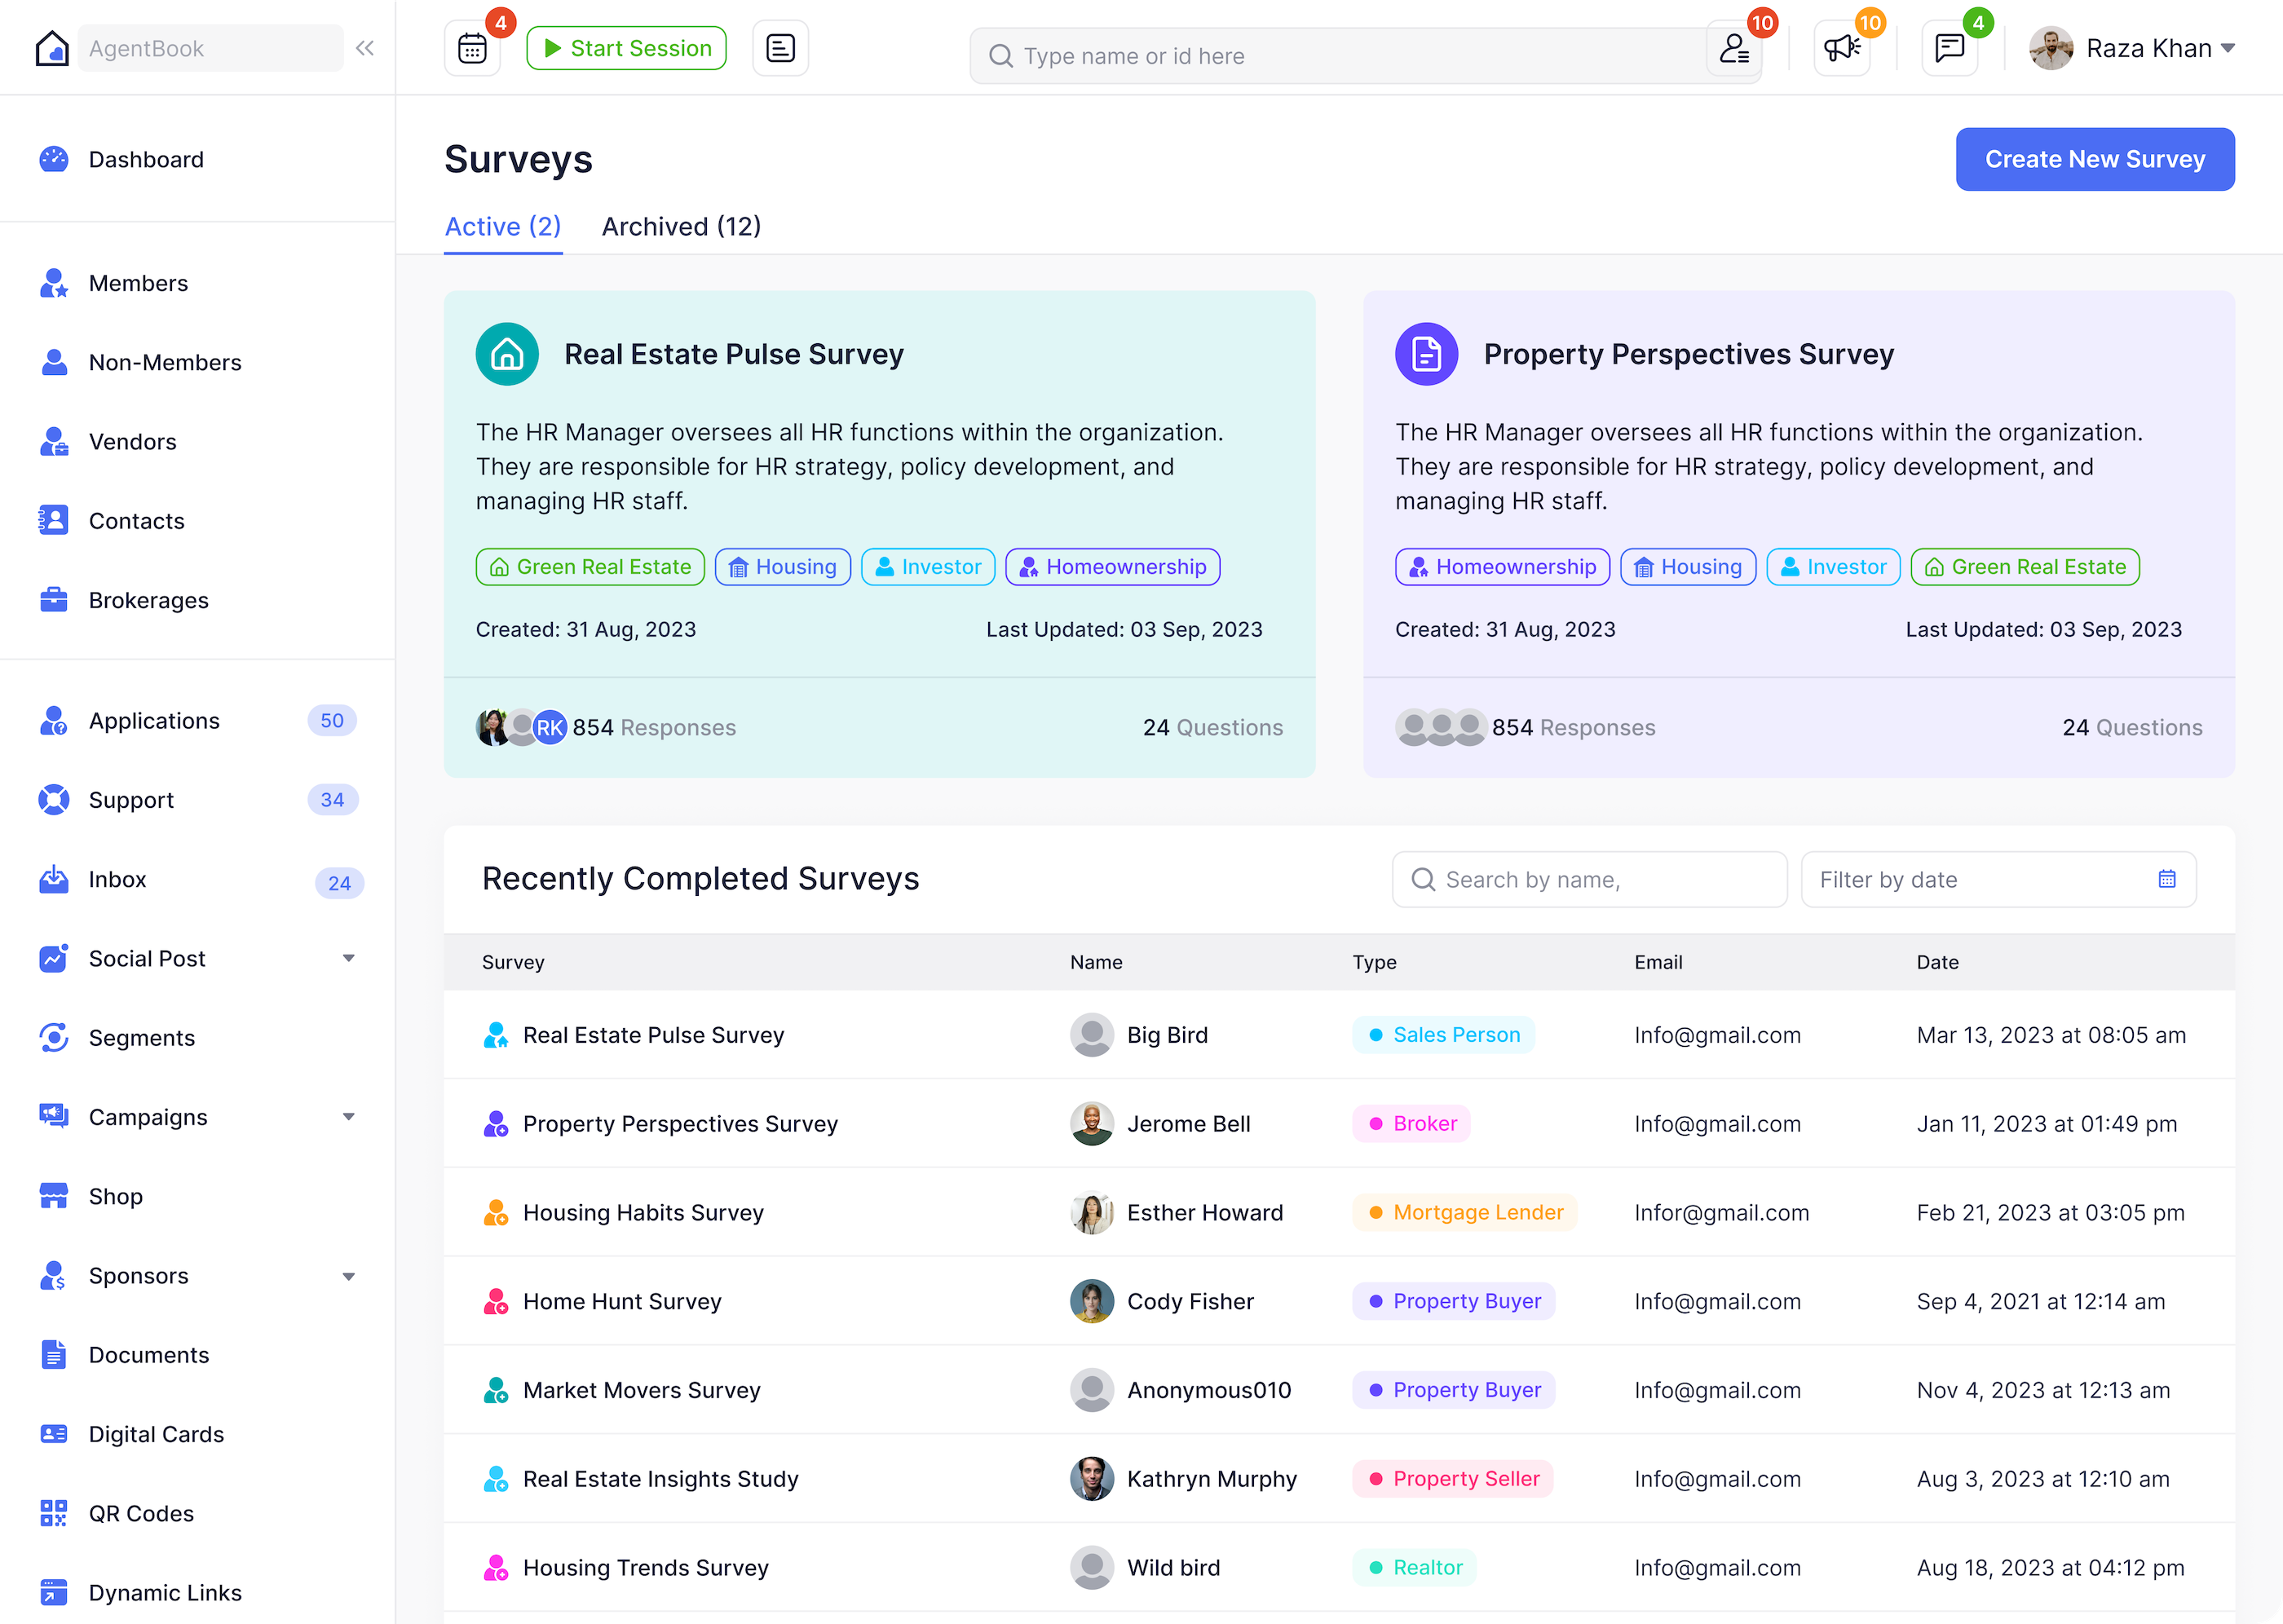This screenshot has width=2283, height=1624.
Task: Expand the Sponsors submenu arrow
Action: [x=348, y=1276]
